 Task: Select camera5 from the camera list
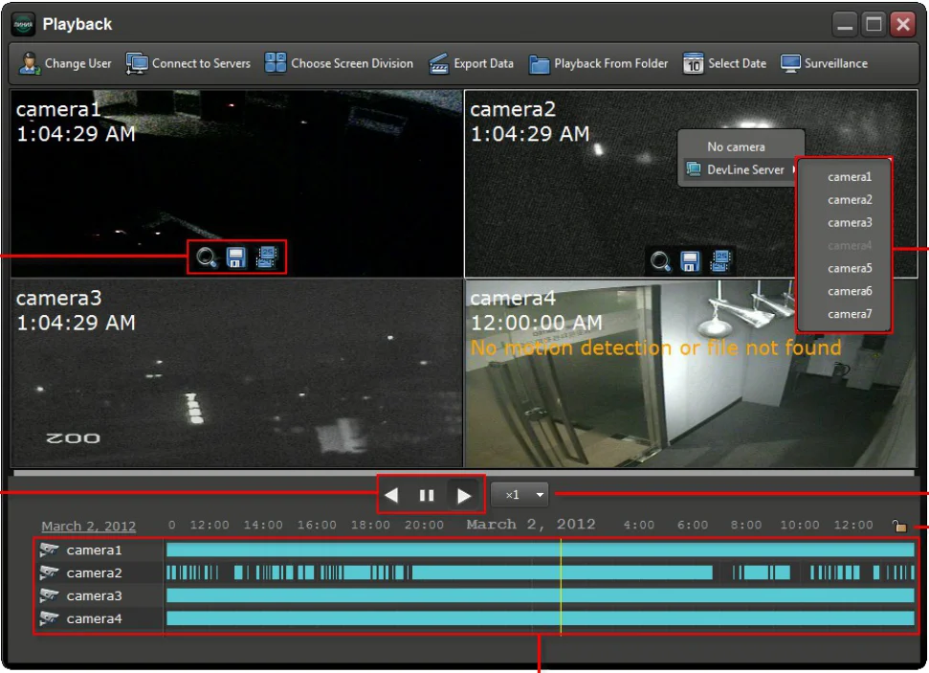tap(849, 269)
